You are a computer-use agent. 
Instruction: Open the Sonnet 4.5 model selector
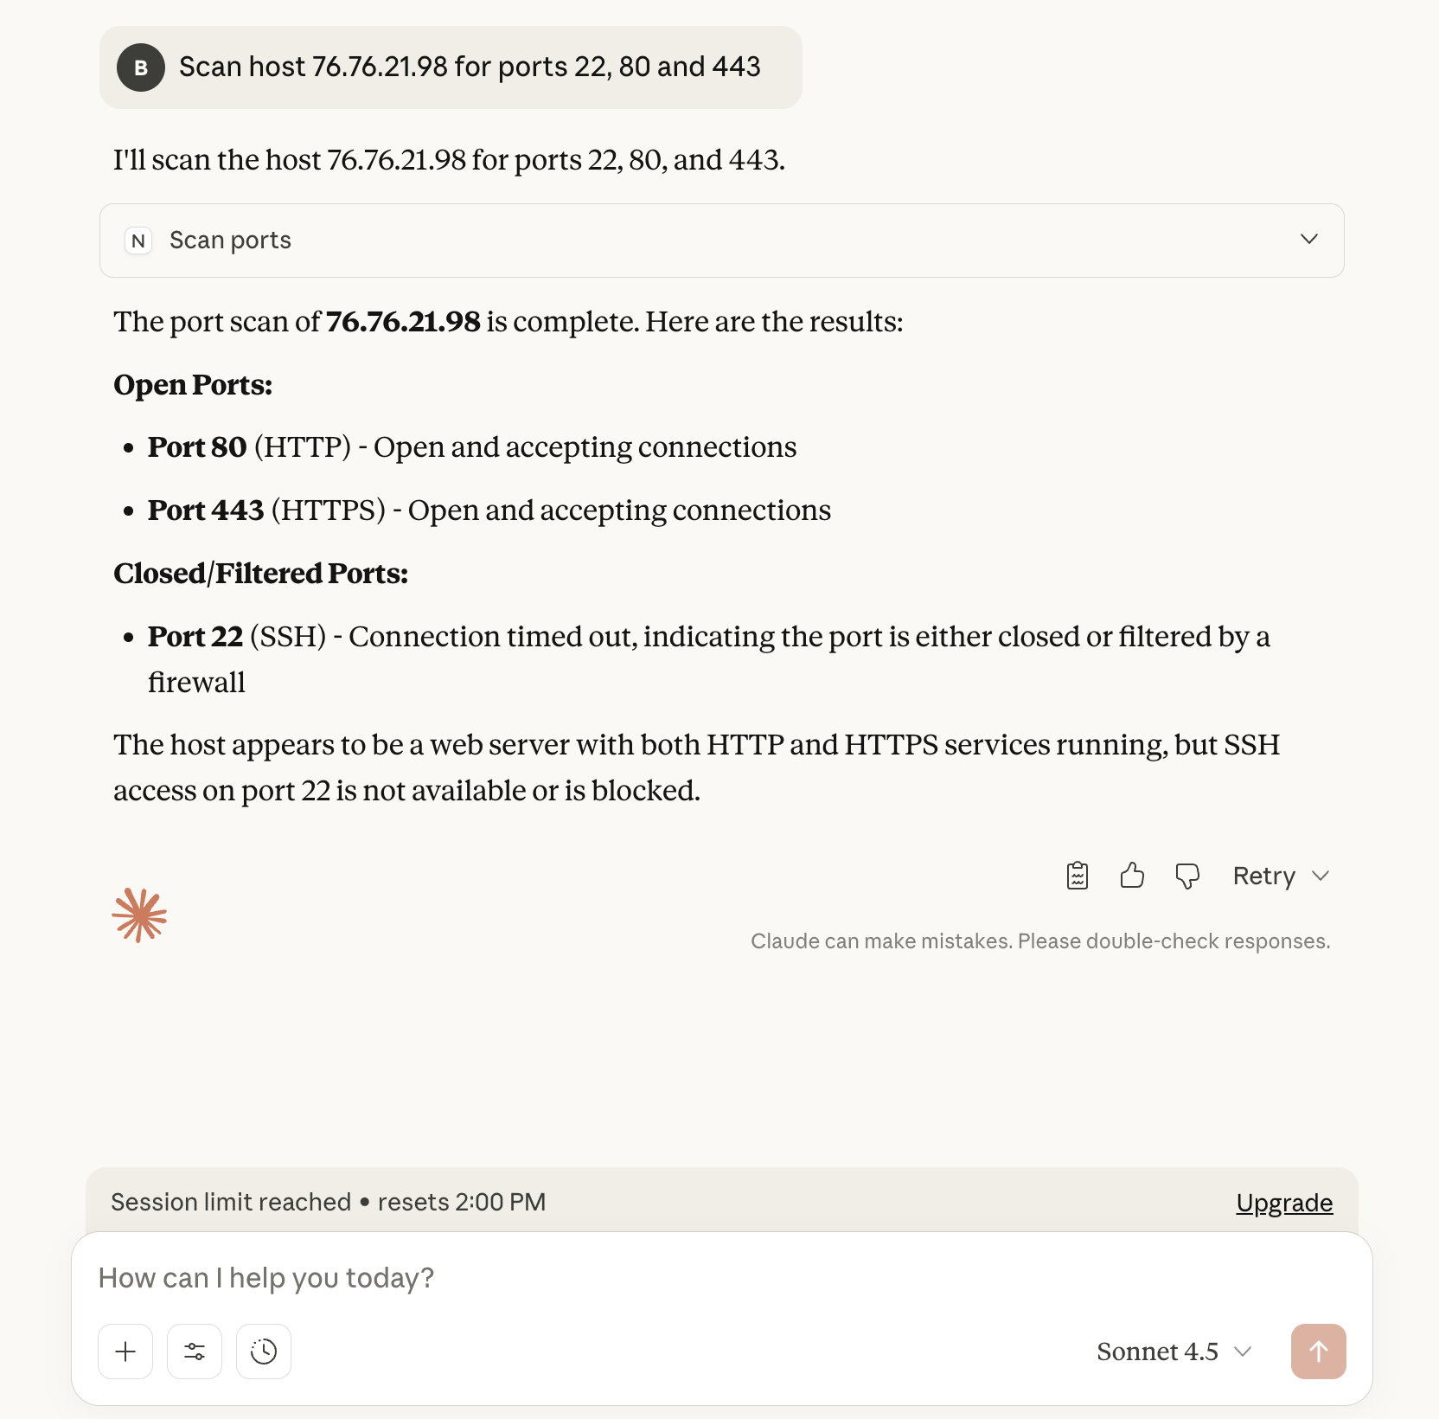click(x=1174, y=1352)
